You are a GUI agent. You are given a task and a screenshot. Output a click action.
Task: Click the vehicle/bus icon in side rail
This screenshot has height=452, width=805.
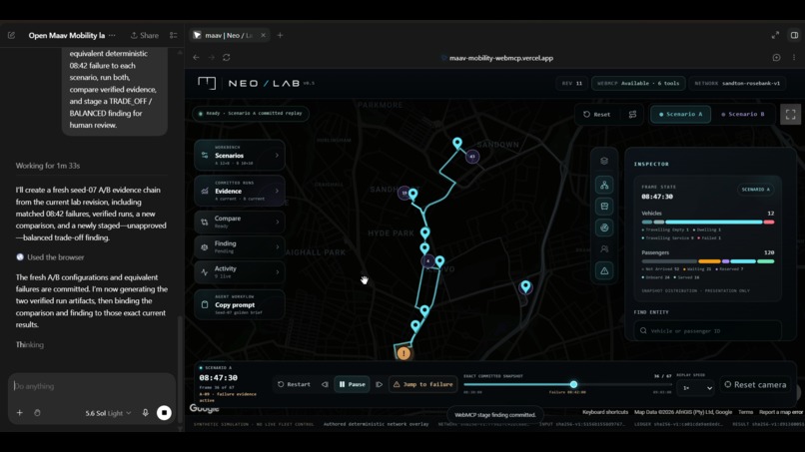(604, 207)
